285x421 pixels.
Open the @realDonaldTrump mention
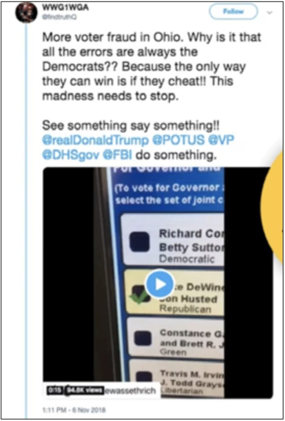(95, 140)
